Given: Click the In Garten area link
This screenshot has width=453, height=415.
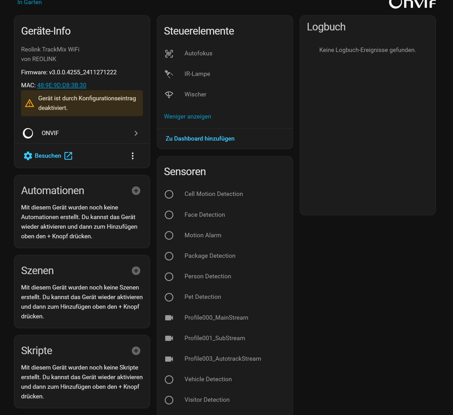Looking at the screenshot, I should [30, 3].
